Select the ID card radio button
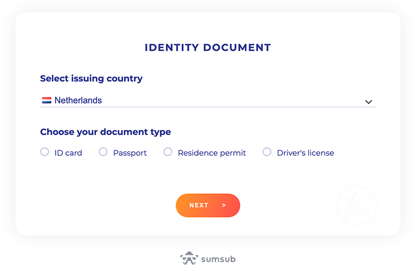Viewport: 416px width, 271px height. tap(45, 152)
